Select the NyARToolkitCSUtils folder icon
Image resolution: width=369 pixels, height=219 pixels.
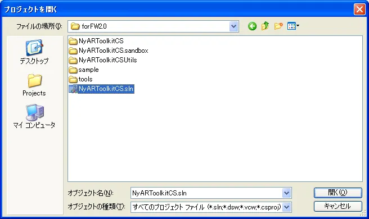click(73, 60)
